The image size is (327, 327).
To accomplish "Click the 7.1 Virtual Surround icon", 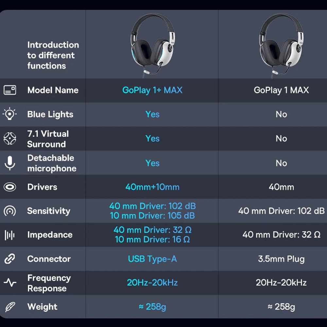I will click(10, 139).
